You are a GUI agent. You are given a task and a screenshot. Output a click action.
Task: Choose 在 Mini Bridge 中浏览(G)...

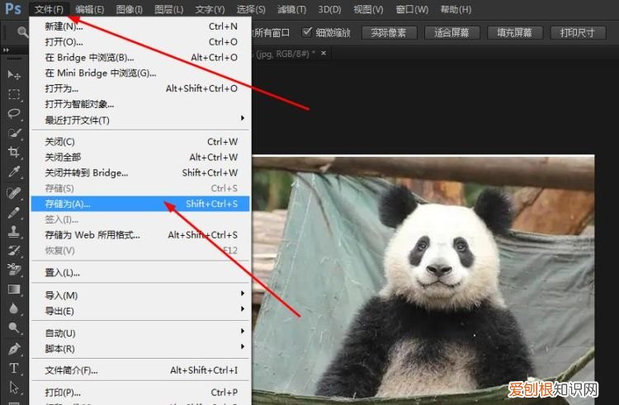point(140,73)
